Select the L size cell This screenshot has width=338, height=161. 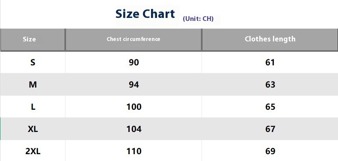33,106
